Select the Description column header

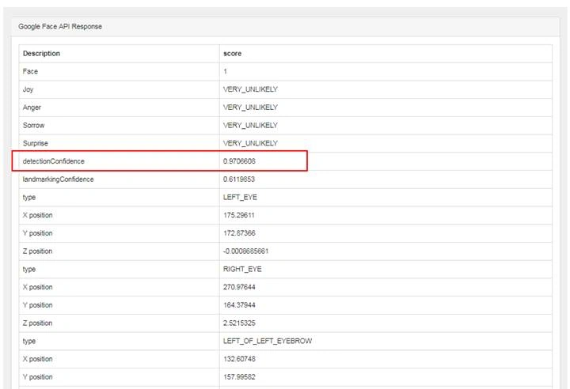pyautogui.click(x=41, y=54)
